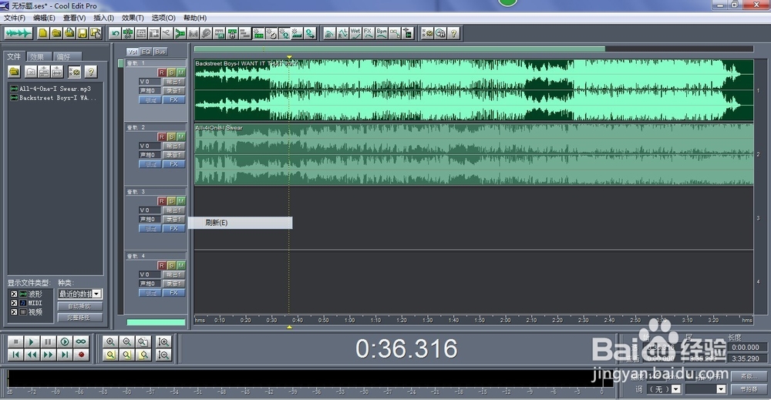
Task: Toggle the S solo button on track 1
Action: click(x=171, y=72)
